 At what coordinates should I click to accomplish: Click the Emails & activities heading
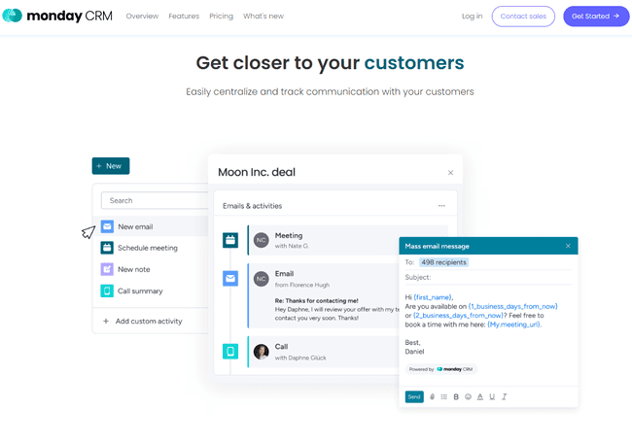point(253,206)
